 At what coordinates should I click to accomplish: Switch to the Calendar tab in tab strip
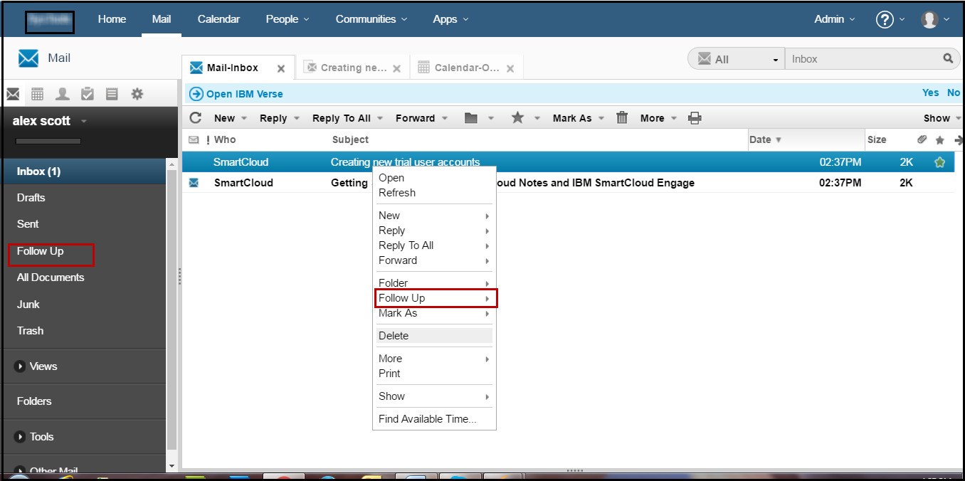467,68
